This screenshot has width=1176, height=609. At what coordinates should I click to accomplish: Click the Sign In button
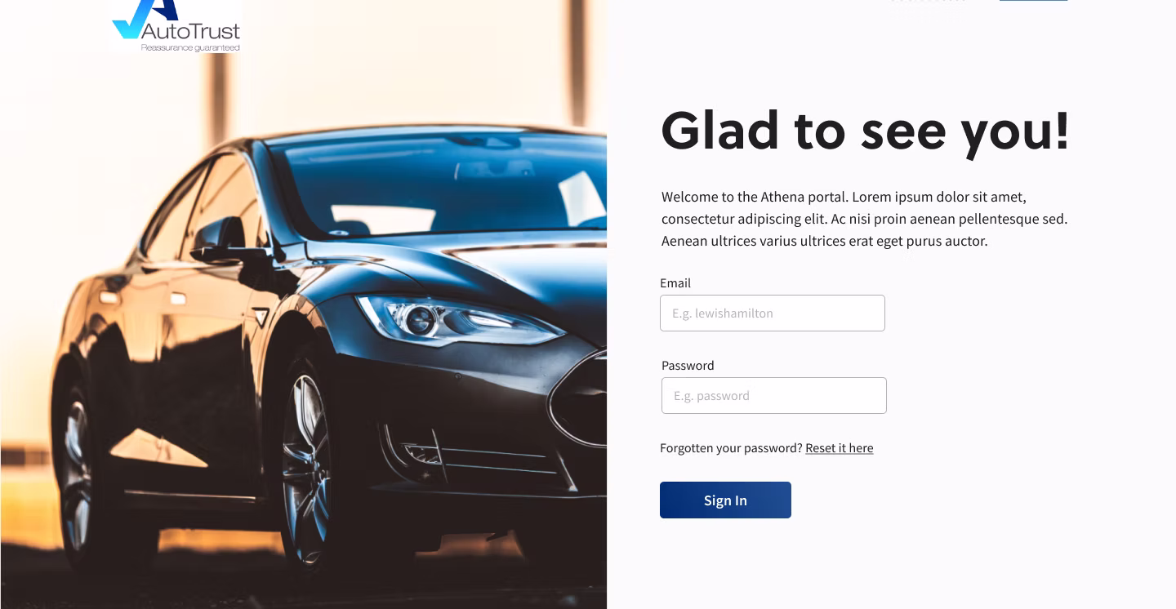(725, 500)
